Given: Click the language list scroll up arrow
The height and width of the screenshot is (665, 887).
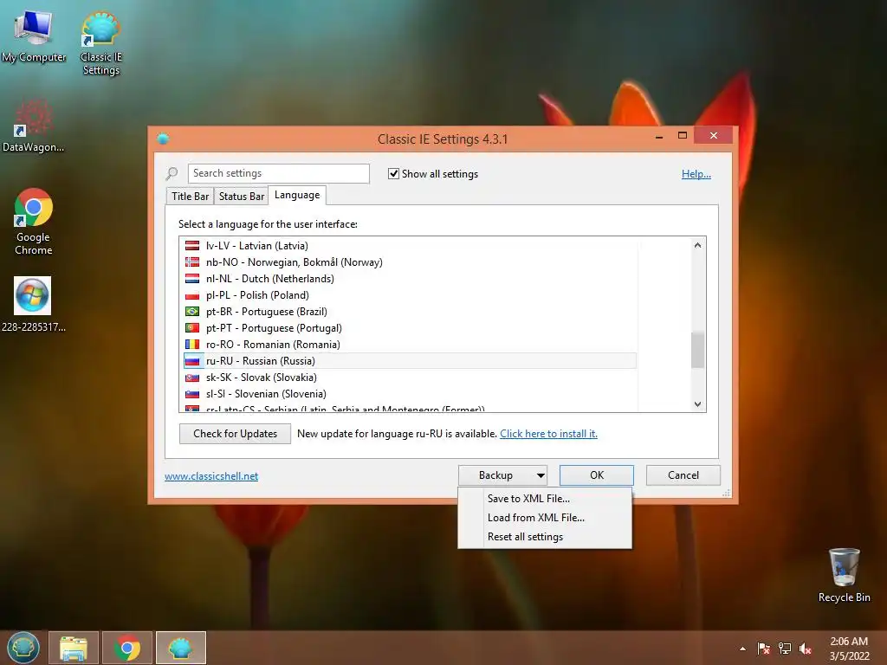Looking at the screenshot, I should 697,245.
